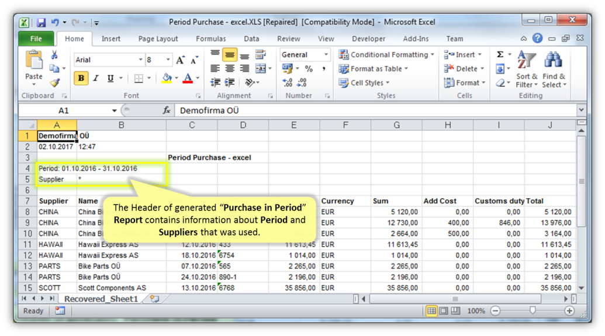Click the zoom in plus button
605x336 pixels.
[569, 310]
